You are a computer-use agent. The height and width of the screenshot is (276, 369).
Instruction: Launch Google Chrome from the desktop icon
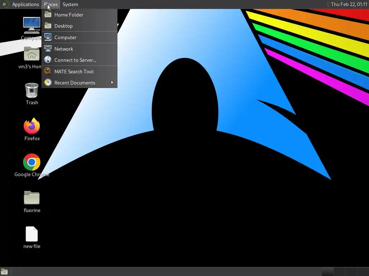click(32, 162)
